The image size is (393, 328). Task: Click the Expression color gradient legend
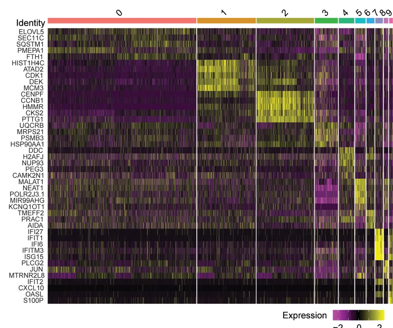coord(358,315)
